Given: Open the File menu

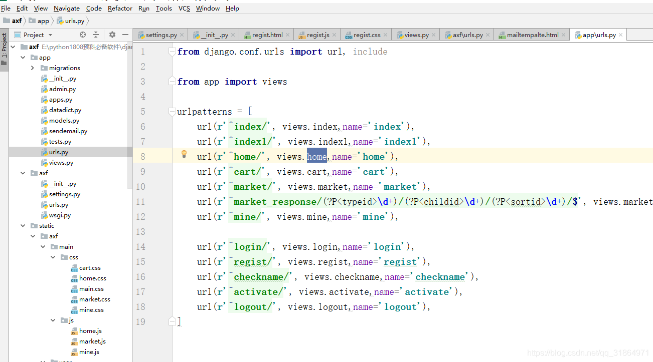Looking at the screenshot, I should click(x=6, y=8).
